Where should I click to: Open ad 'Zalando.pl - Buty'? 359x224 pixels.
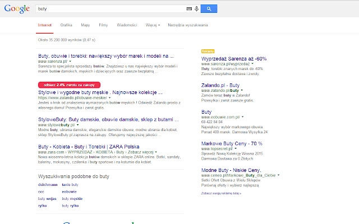pos(220,86)
